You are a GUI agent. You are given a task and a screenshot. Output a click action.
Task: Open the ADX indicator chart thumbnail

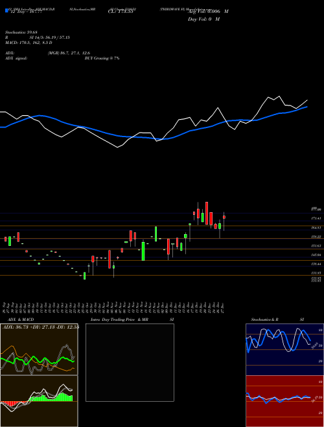(39, 349)
